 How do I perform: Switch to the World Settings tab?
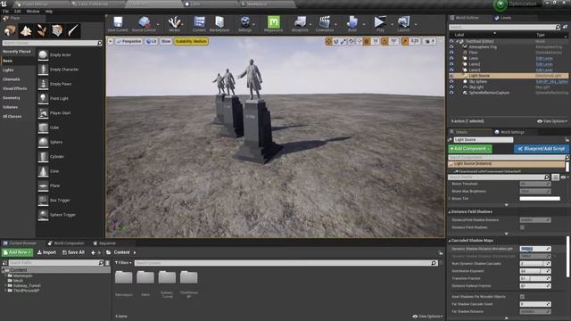tap(509, 132)
